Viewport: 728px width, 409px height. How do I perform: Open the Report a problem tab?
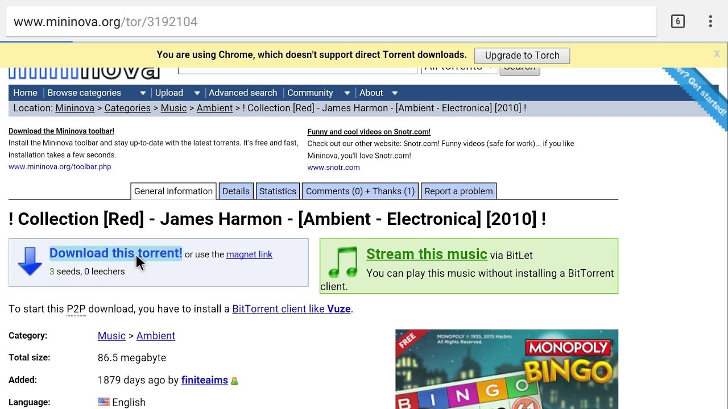(x=458, y=191)
